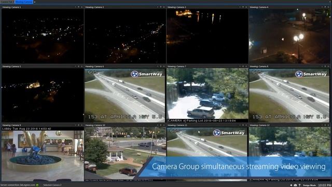Open the Viewing Camera 11 pane dropdown arrow

pyautogui.click(x=240, y=125)
